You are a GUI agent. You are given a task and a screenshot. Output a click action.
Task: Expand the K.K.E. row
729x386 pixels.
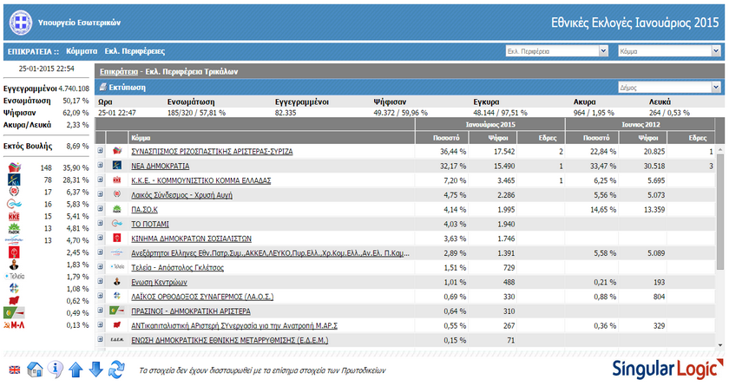point(101,180)
